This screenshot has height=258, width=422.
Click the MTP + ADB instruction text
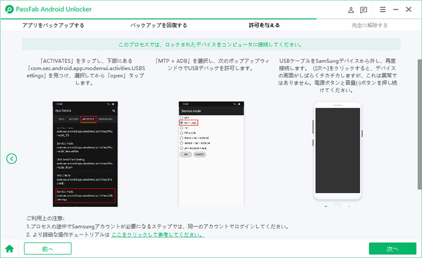pyautogui.click(x=212, y=64)
